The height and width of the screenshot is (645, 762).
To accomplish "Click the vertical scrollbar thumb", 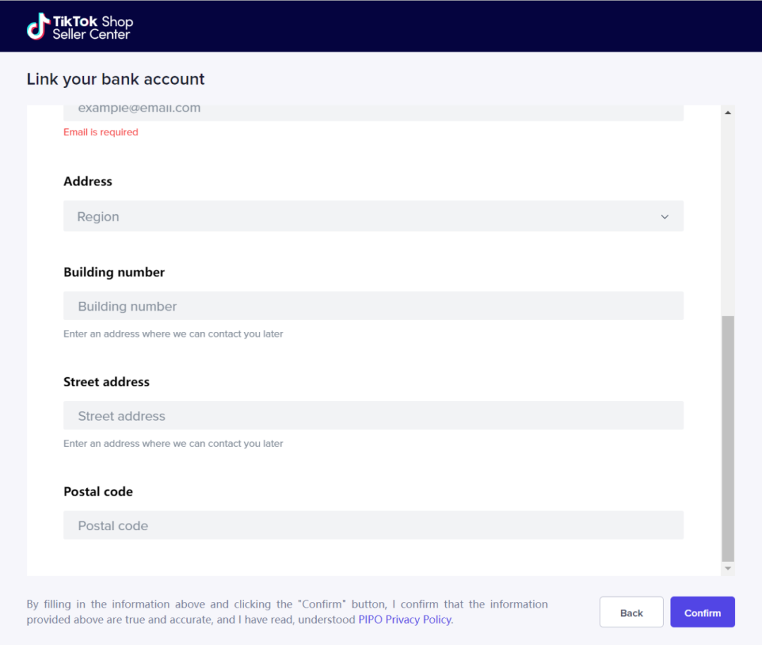I will (727, 438).
